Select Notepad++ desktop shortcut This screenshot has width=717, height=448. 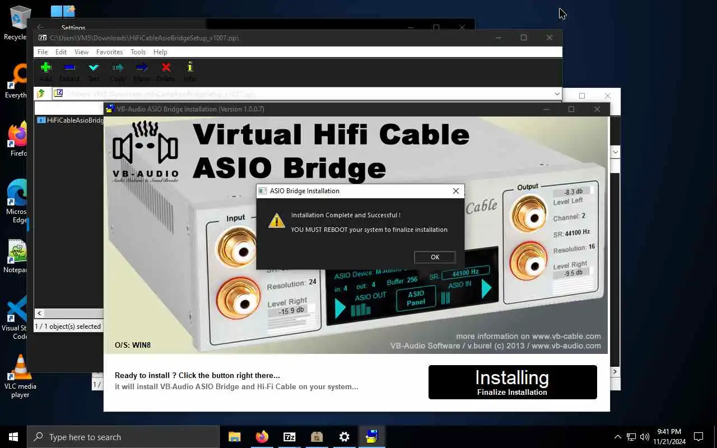point(16,256)
